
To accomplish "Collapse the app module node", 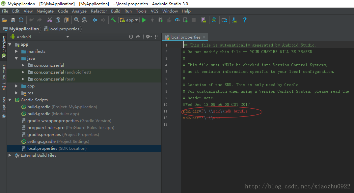I will pos(10,45).
